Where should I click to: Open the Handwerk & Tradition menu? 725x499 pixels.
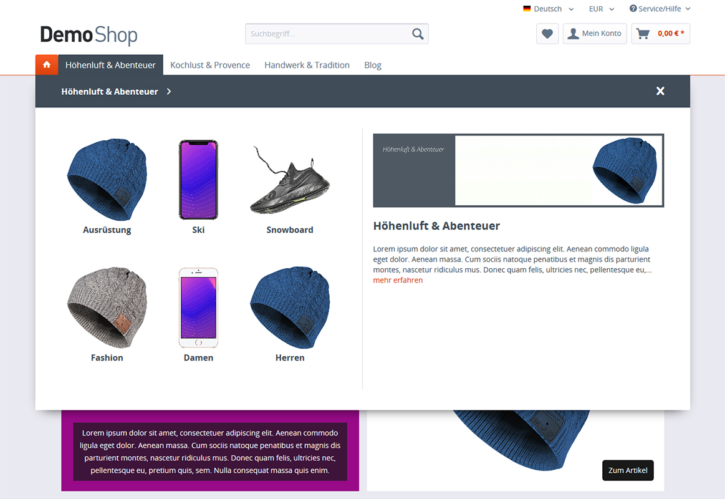point(307,65)
